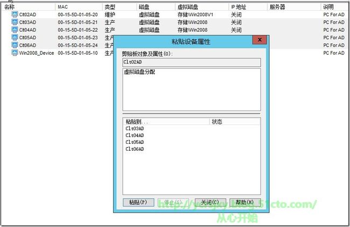Click the Clt02AD device icon

(15, 15)
